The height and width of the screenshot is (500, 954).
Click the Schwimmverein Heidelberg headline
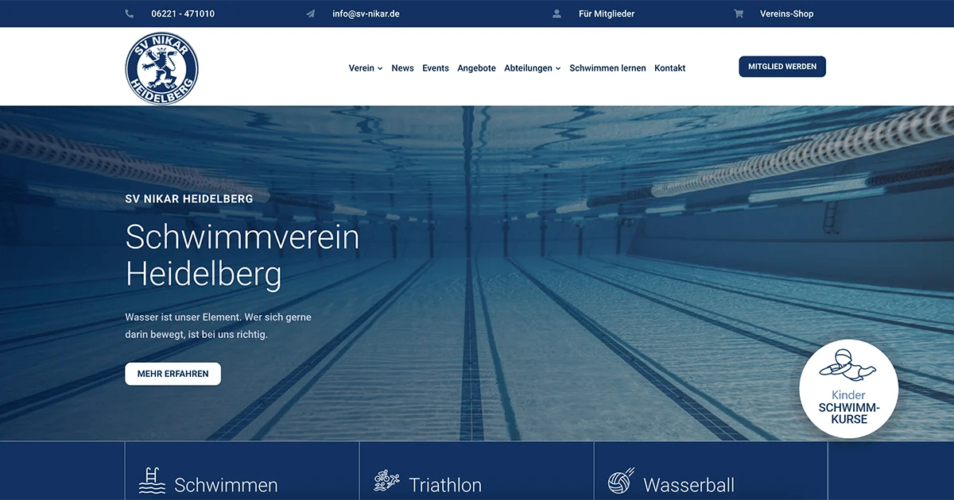point(242,256)
